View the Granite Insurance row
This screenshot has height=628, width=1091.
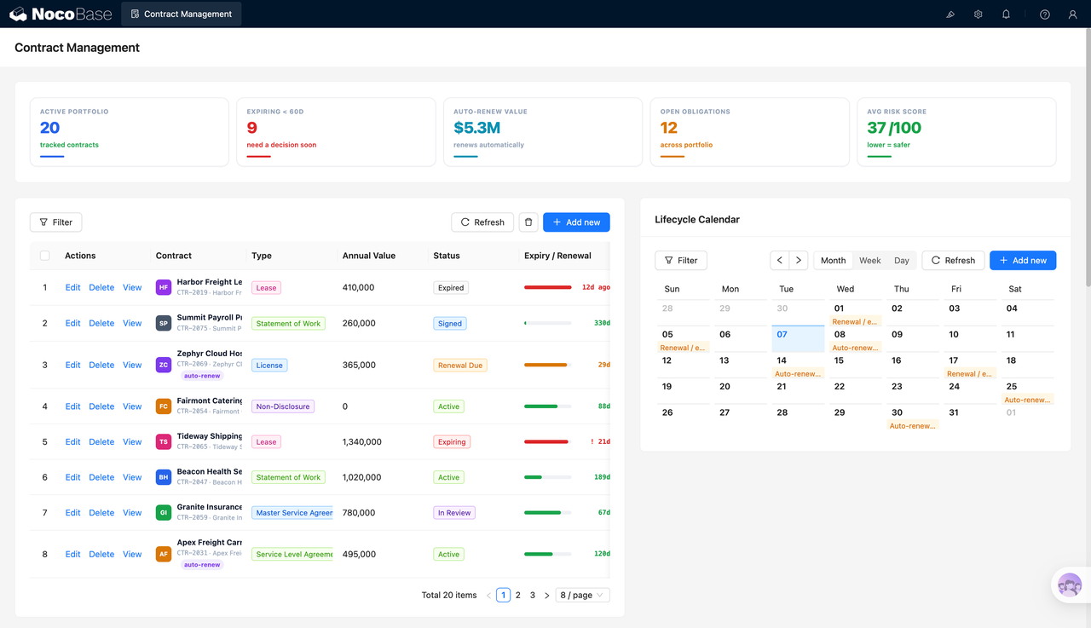pos(132,513)
